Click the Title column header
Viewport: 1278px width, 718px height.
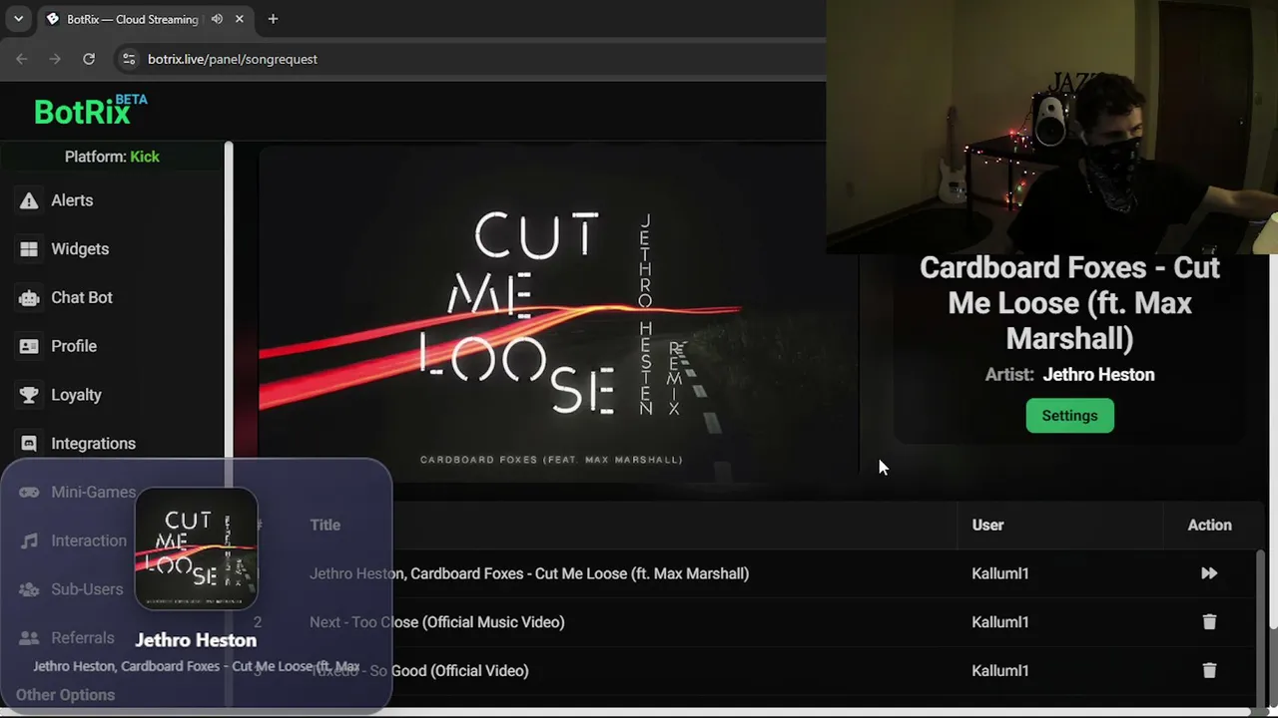coord(324,525)
